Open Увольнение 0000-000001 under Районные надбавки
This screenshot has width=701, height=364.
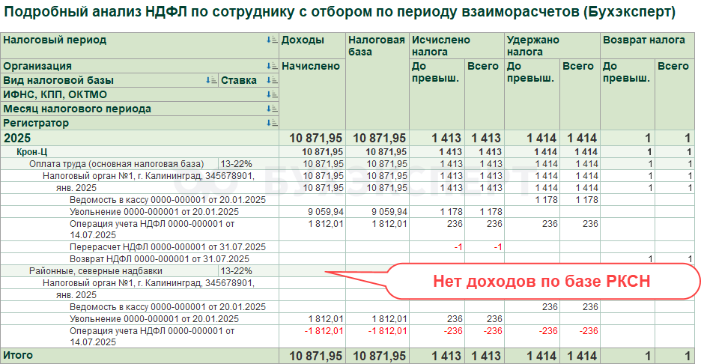tap(154, 319)
